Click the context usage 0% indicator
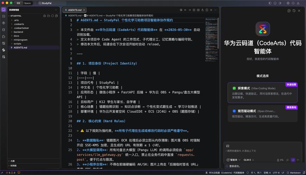The image size is (306, 175). point(280,160)
